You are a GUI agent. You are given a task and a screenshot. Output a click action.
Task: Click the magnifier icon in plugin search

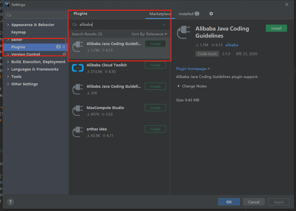[74, 25]
